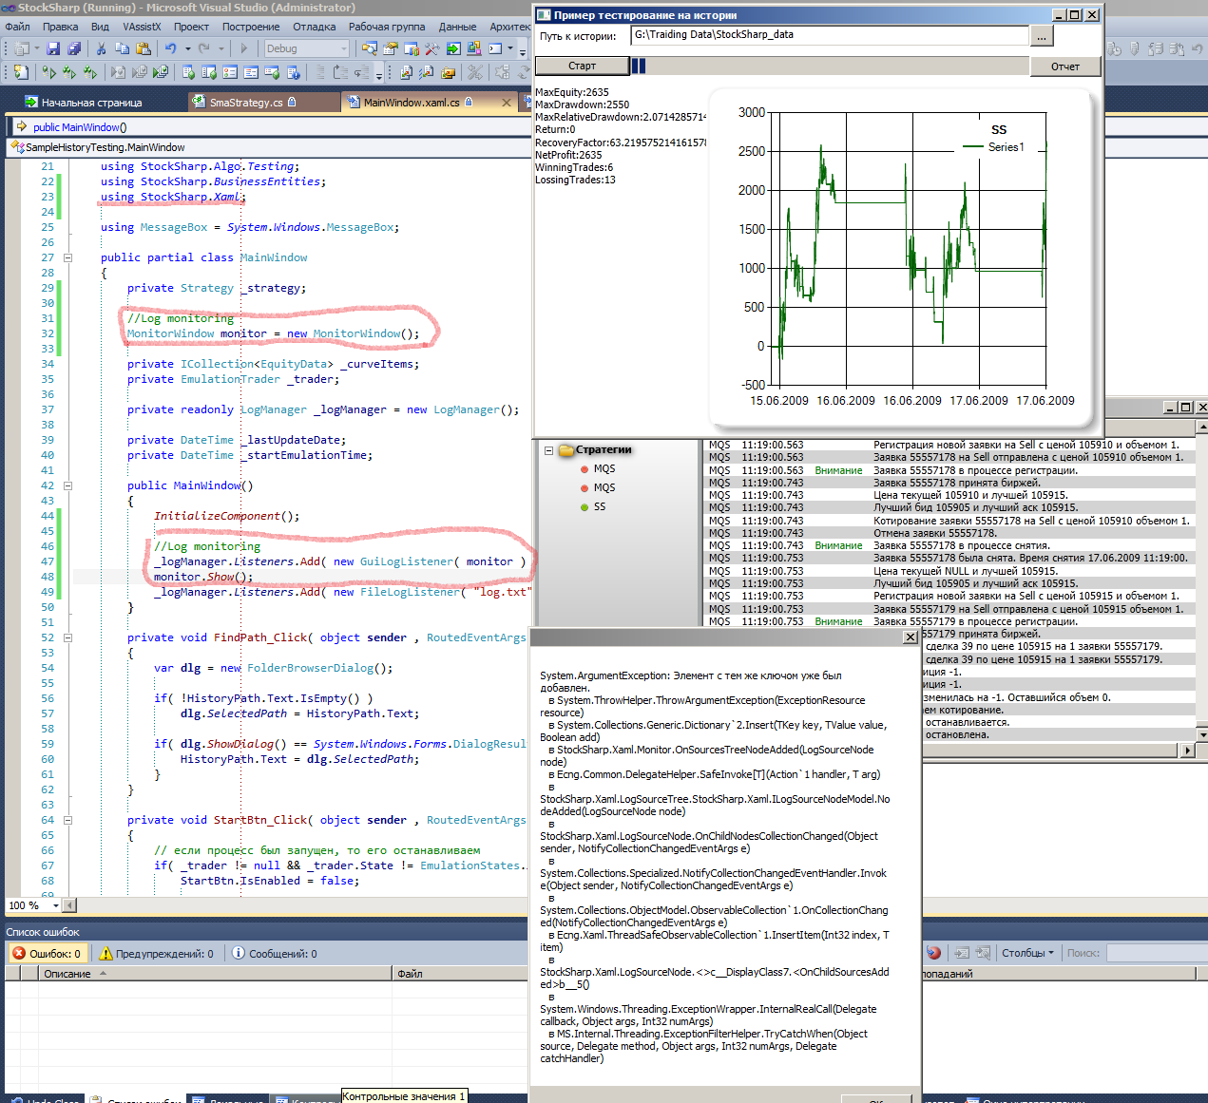
Task: Toggle the Messages filter button
Action: 275,953
